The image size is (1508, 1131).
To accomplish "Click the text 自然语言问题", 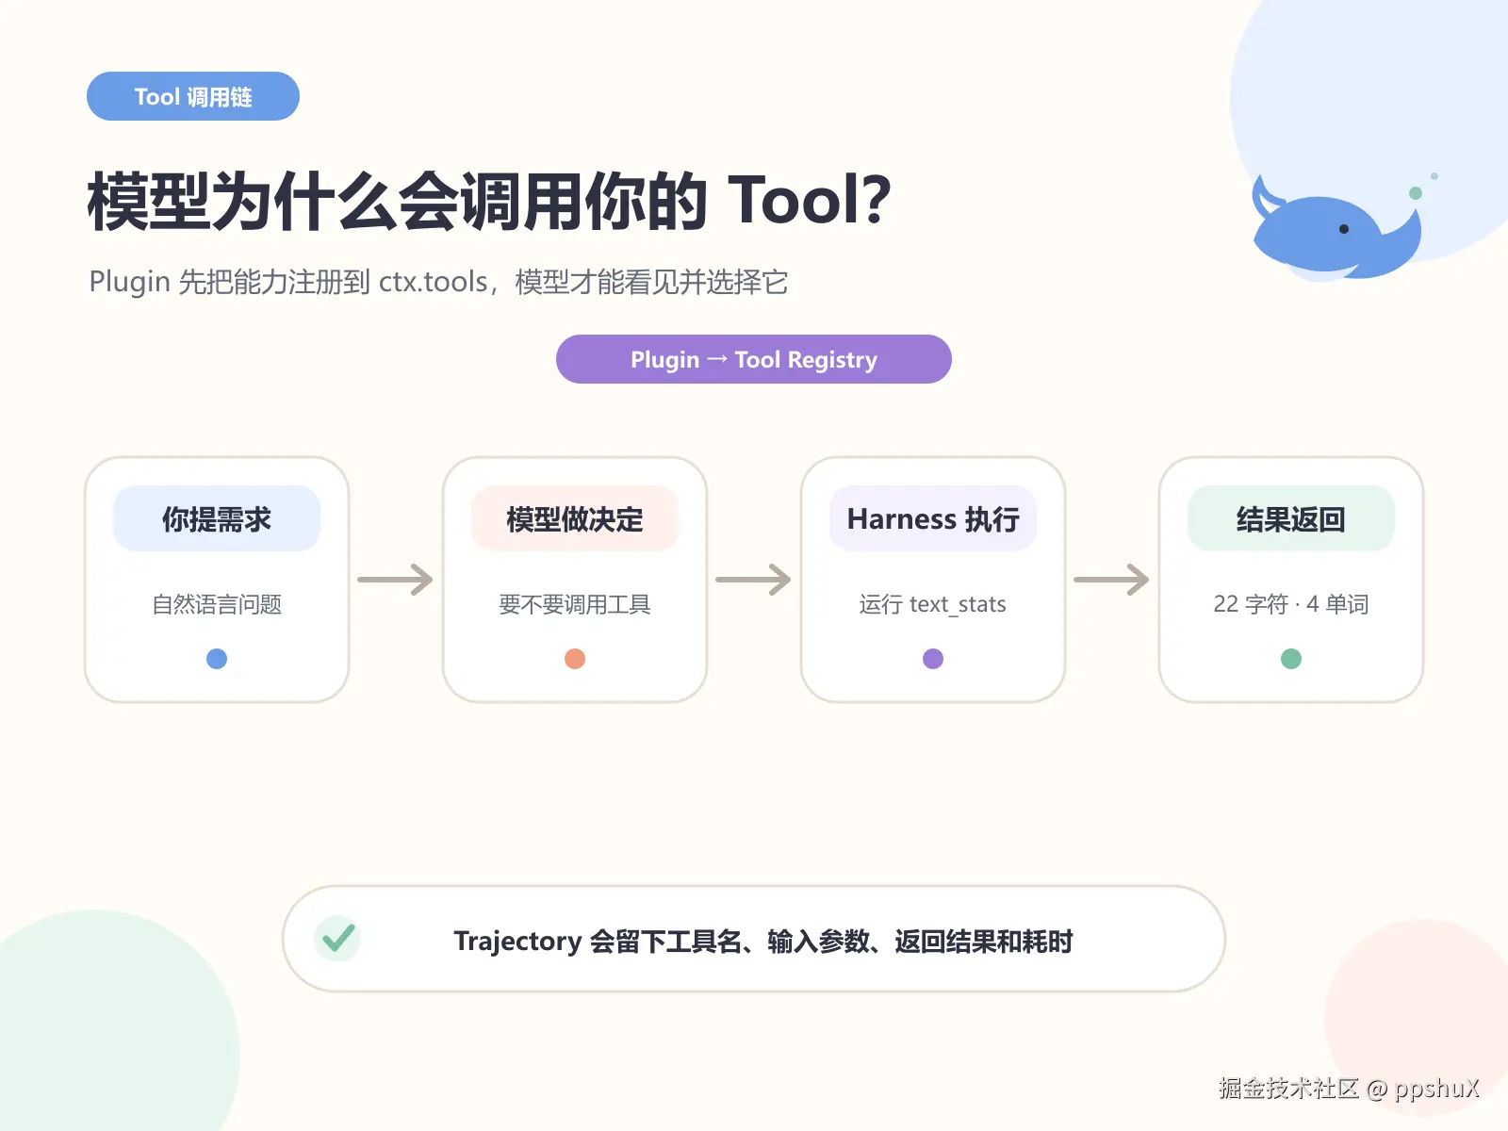I will (x=217, y=604).
